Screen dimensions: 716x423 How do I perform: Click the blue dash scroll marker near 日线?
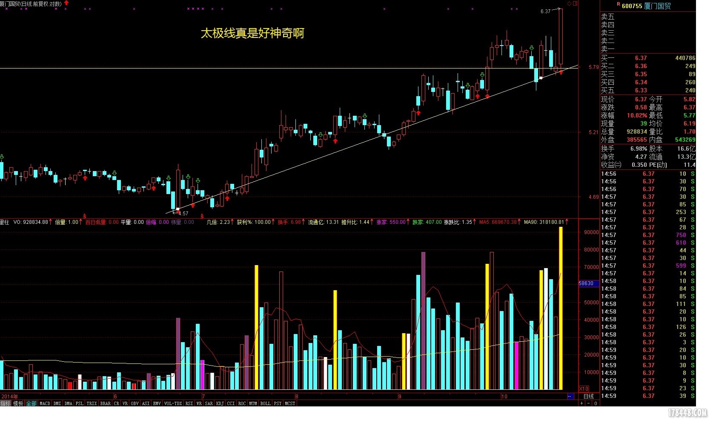click(x=570, y=396)
